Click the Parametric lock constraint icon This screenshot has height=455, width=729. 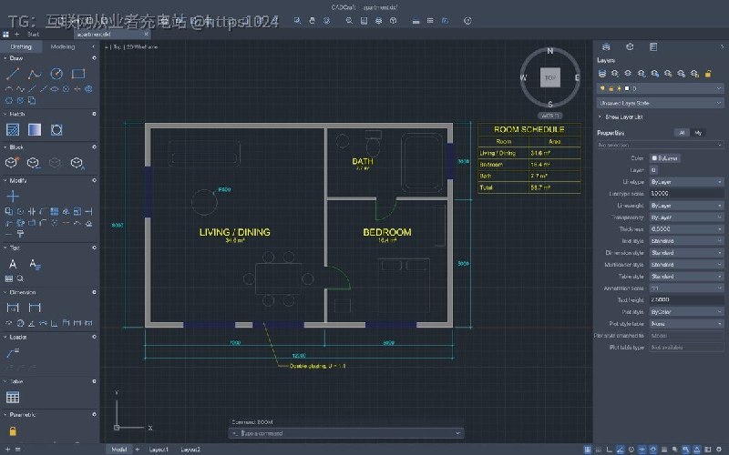click(13, 430)
